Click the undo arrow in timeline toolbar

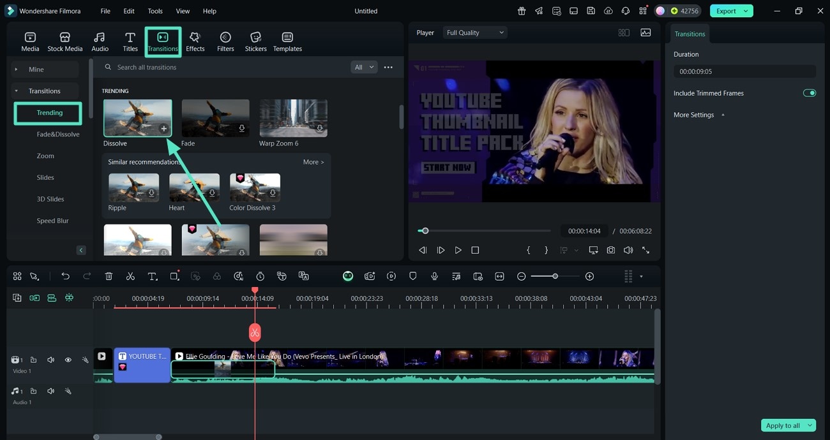[x=65, y=276]
